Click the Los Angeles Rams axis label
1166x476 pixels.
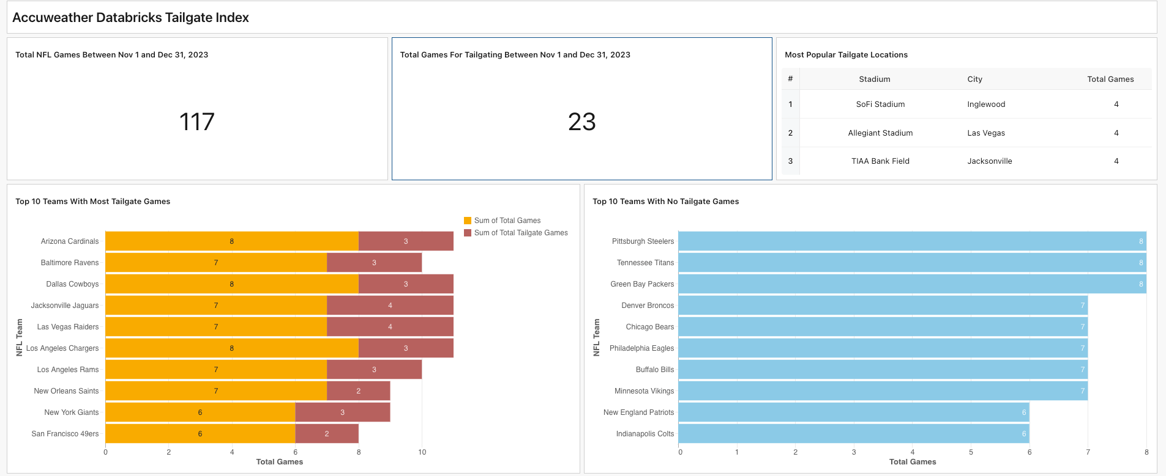pos(68,370)
